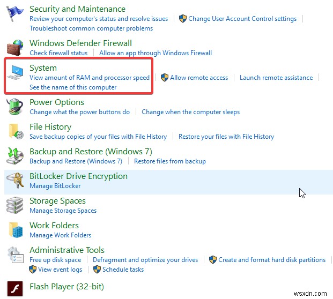Choose Allow an app through Windows Firewall
Screen dimensions: 333x299
(x=156, y=53)
